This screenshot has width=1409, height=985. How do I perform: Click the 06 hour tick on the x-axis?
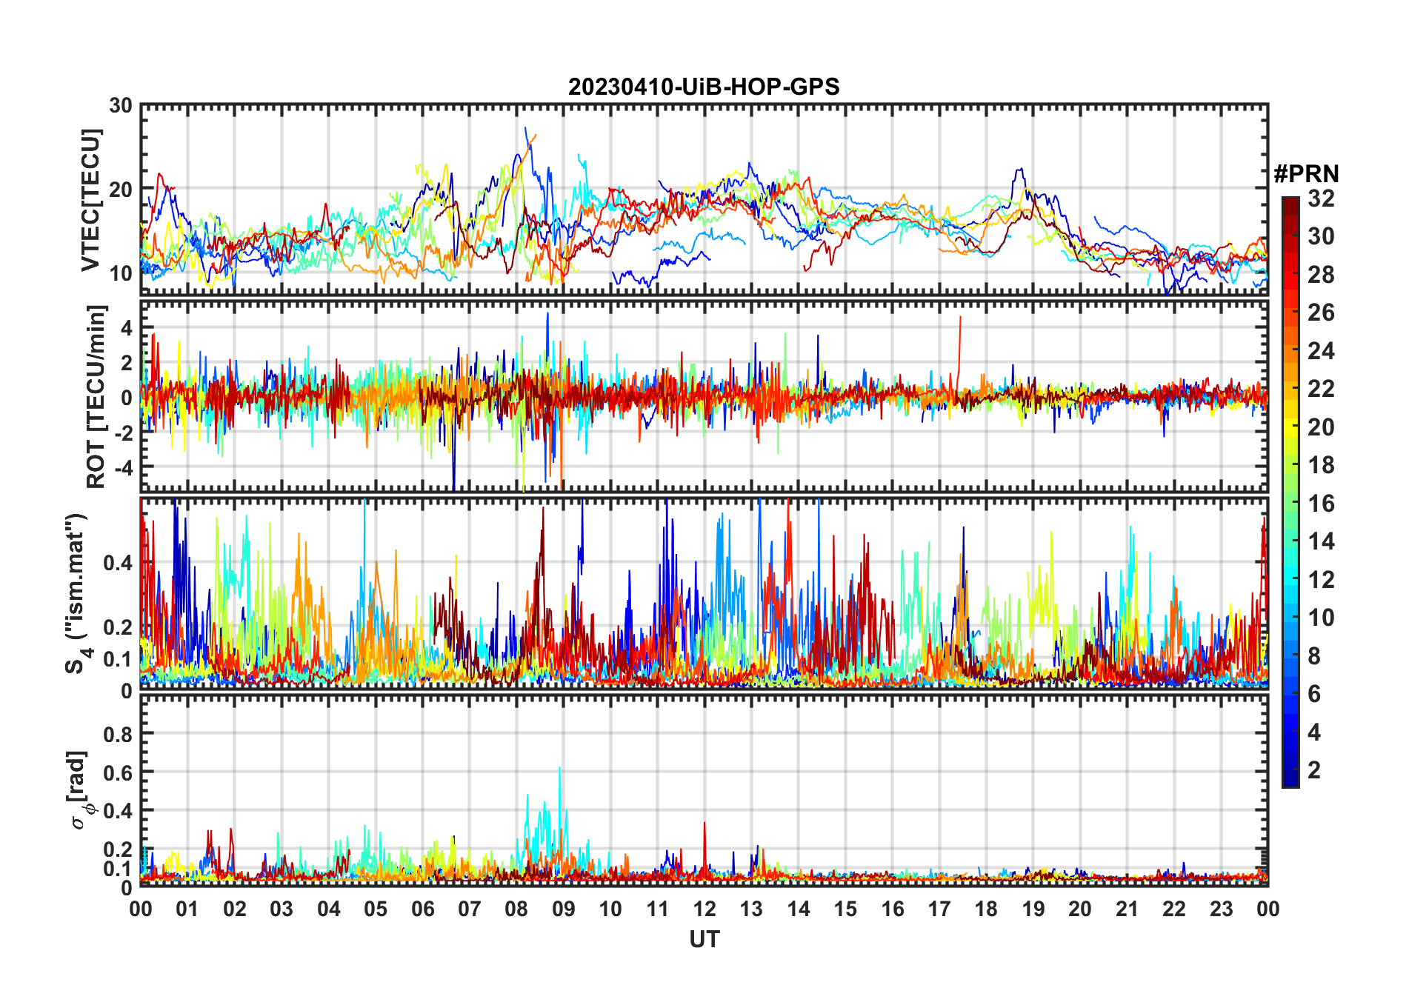pyautogui.click(x=423, y=909)
